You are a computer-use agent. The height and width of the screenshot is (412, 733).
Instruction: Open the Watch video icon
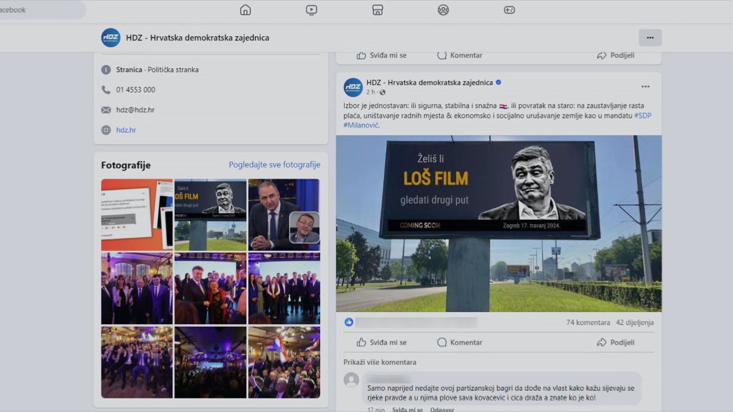(x=311, y=10)
